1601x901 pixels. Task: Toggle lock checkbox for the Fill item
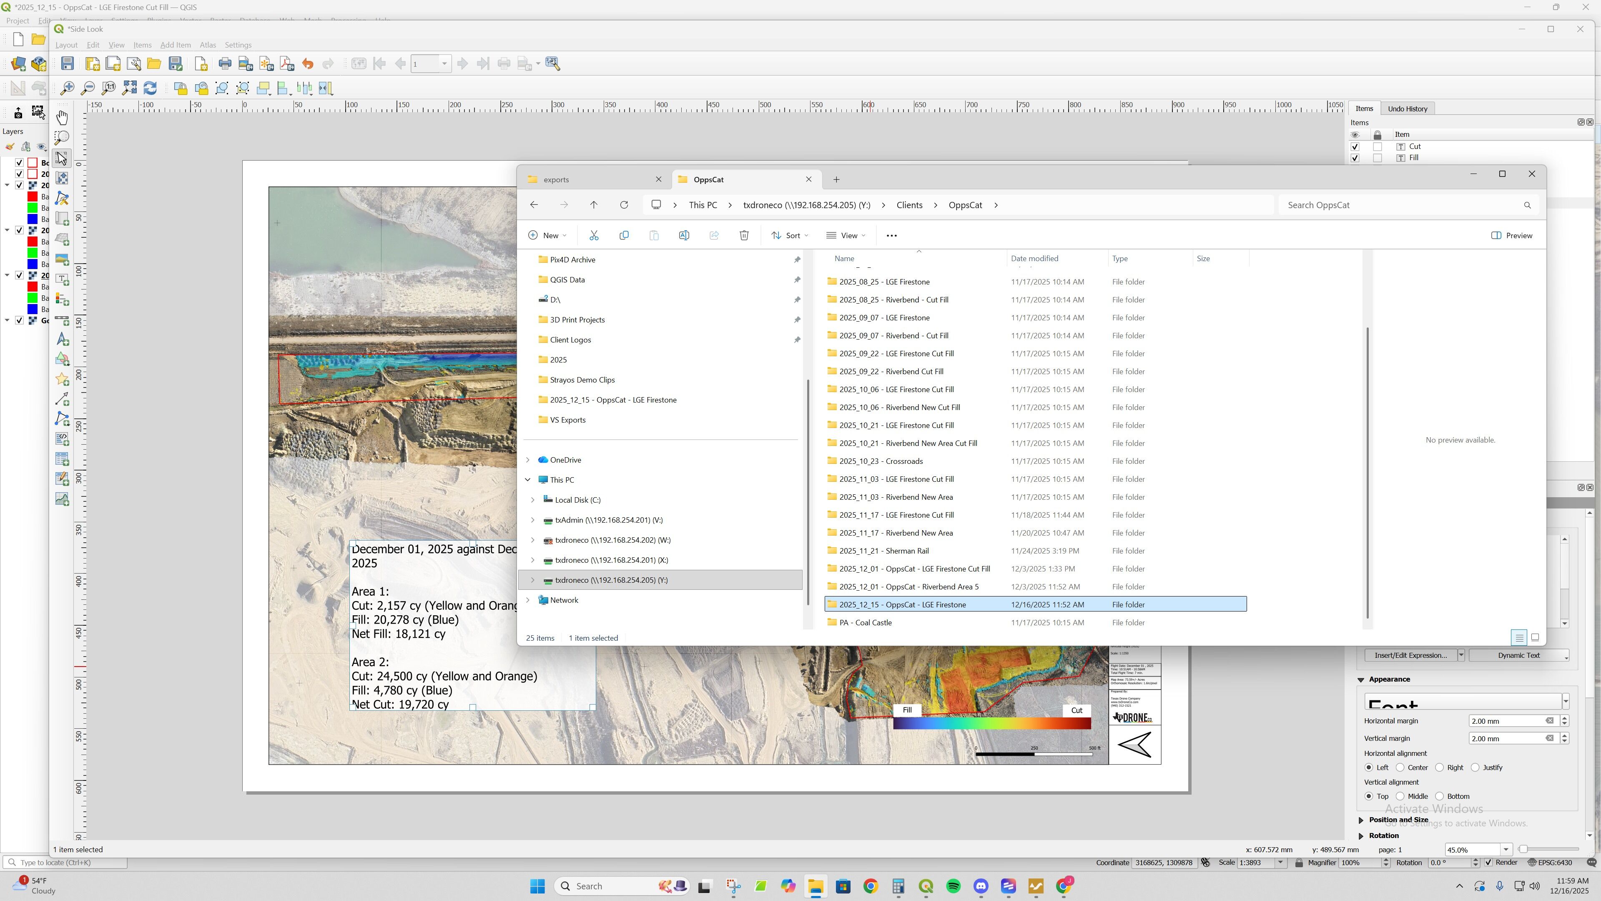[x=1378, y=158]
